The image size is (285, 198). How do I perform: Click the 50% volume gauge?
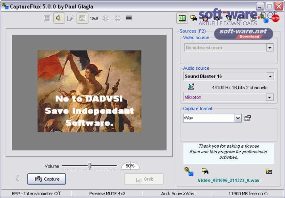click(130, 166)
